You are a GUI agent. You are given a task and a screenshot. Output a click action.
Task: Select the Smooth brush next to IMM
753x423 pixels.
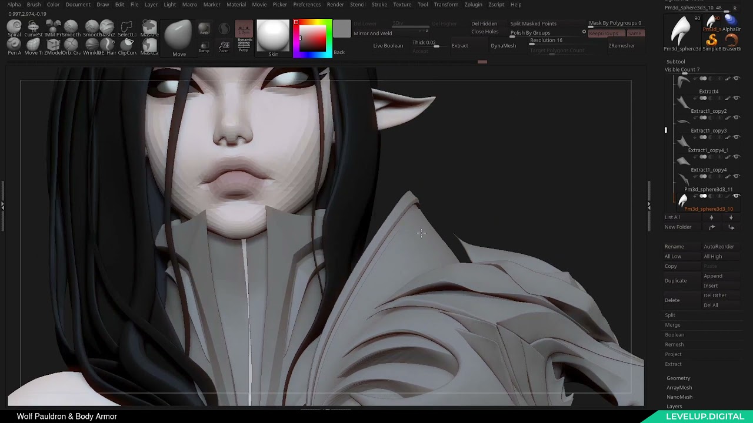pos(71,28)
